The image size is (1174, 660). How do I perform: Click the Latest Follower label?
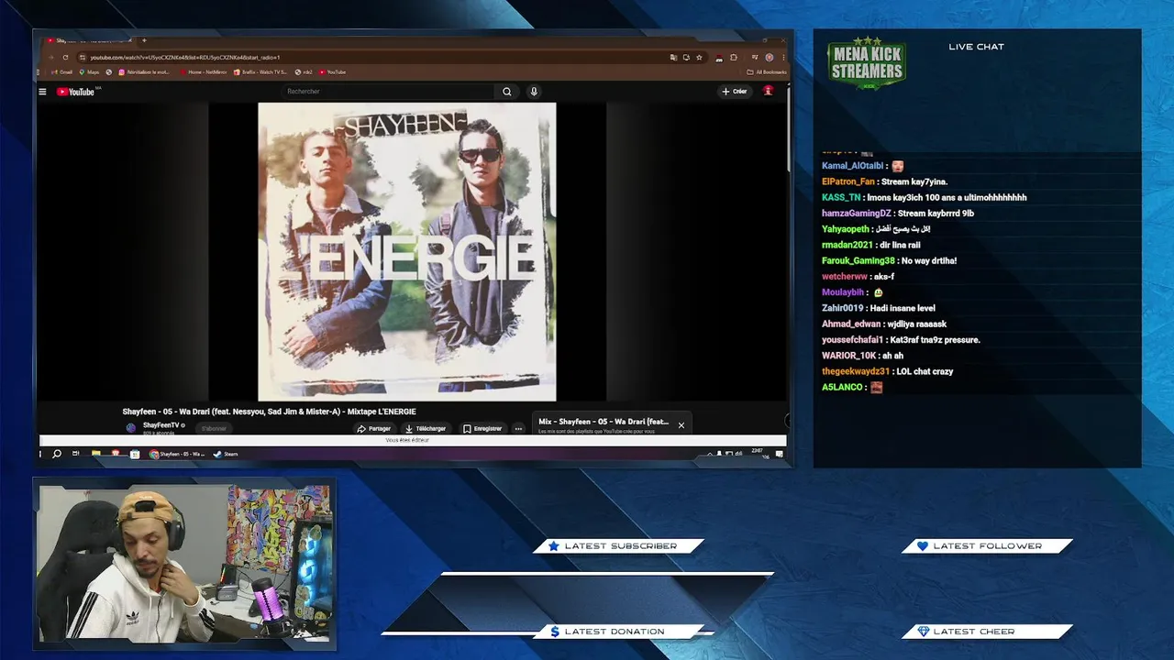click(x=987, y=546)
